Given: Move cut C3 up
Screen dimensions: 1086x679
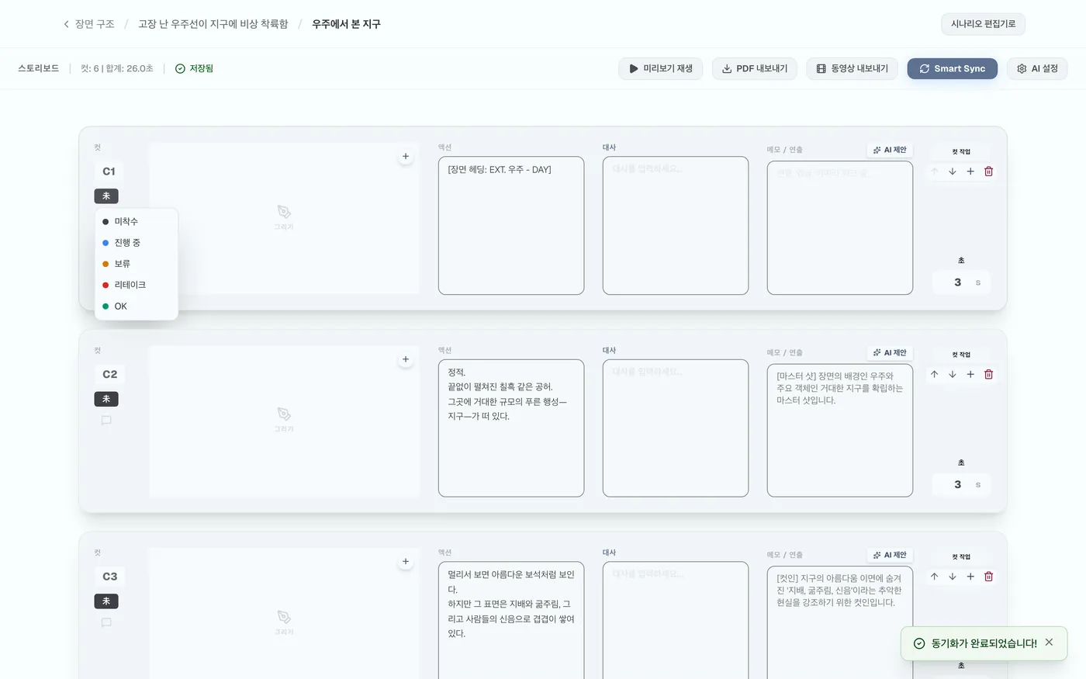Looking at the screenshot, I should click(x=935, y=577).
